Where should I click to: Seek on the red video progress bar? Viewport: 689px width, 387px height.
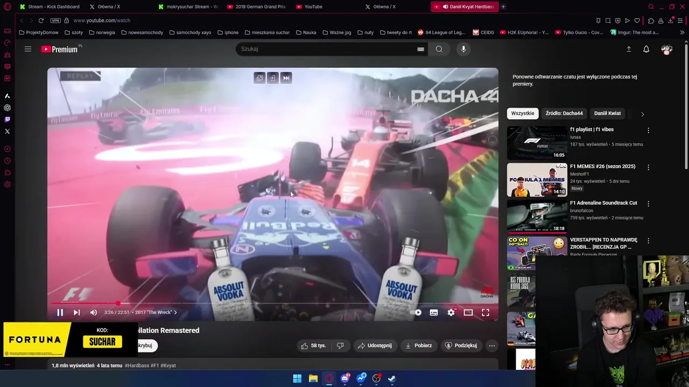[x=272, y=303]
